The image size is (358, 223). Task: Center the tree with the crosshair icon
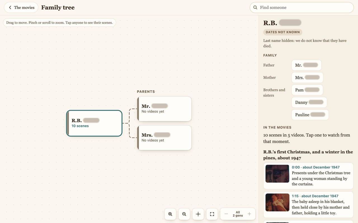click(198, 214)
